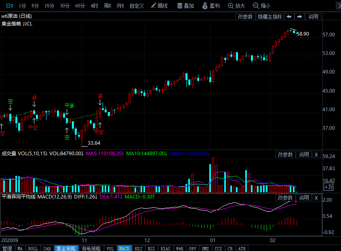
Task: Select the KDJ indicator tab
Action: (x=138, y=248)
